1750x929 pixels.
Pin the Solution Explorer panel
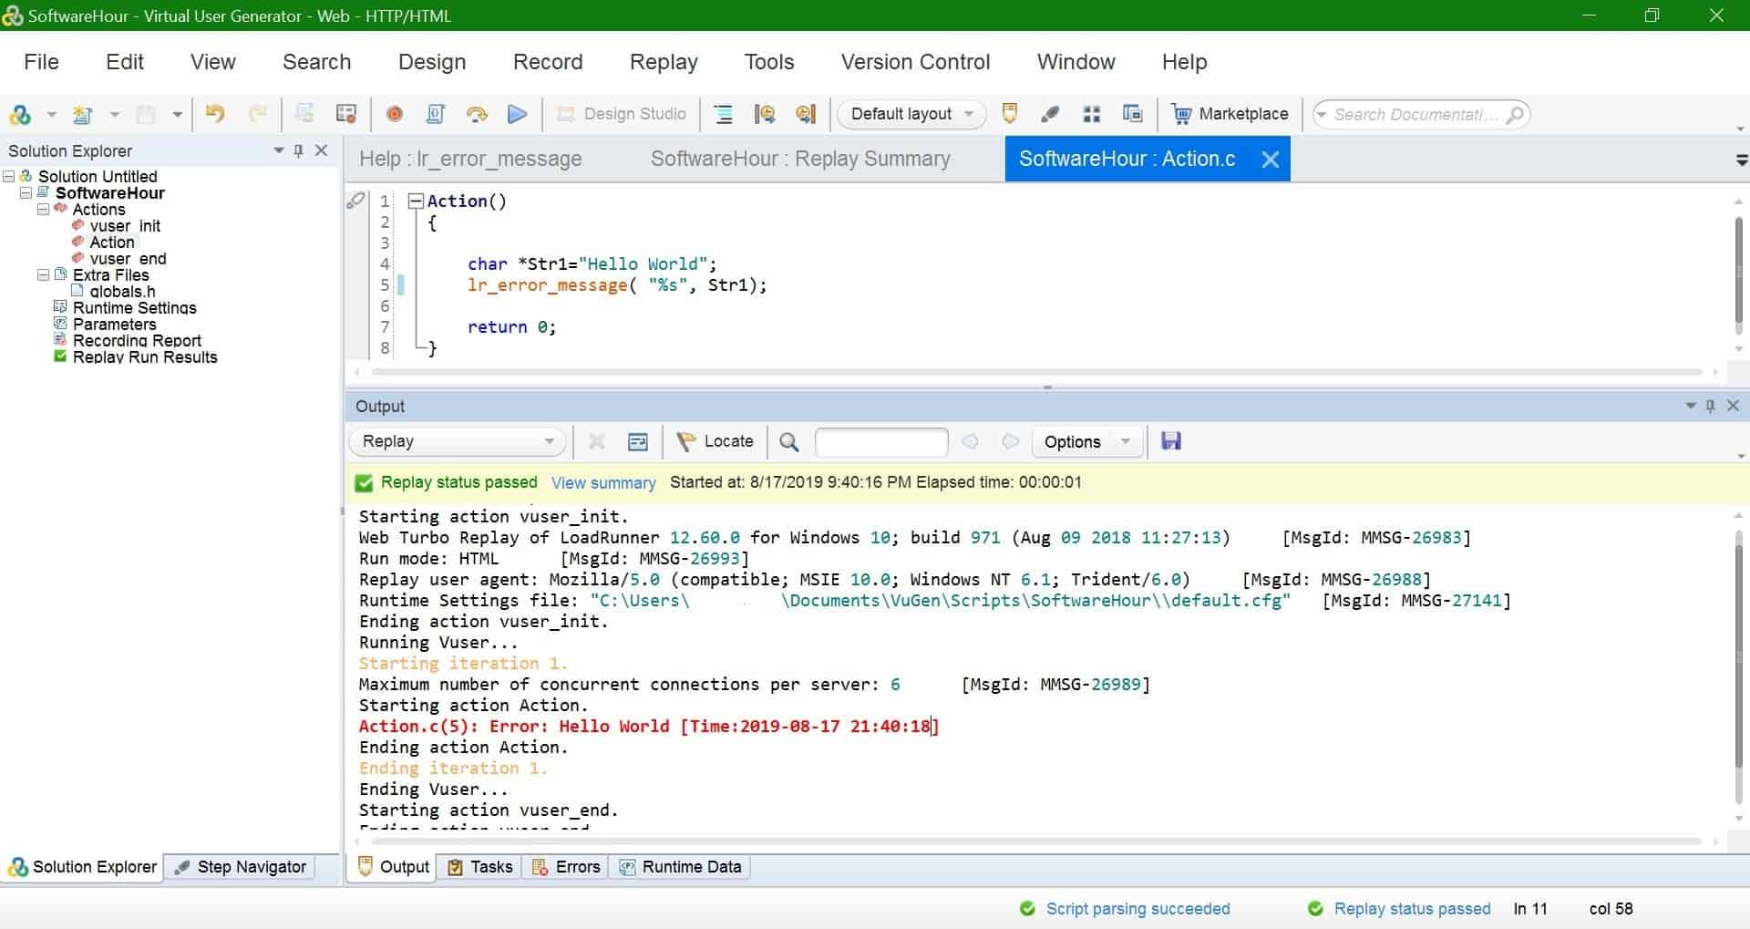(299, 150)
